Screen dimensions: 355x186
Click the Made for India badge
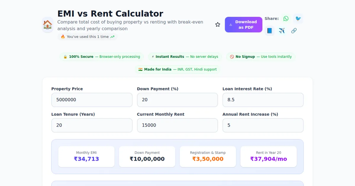pyautogui.click(x=177, y=69)
